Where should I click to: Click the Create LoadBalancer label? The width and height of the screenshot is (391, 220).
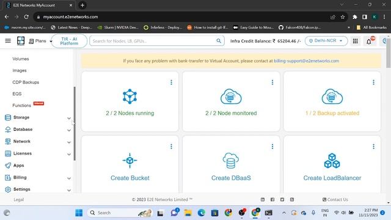(332, 178)
